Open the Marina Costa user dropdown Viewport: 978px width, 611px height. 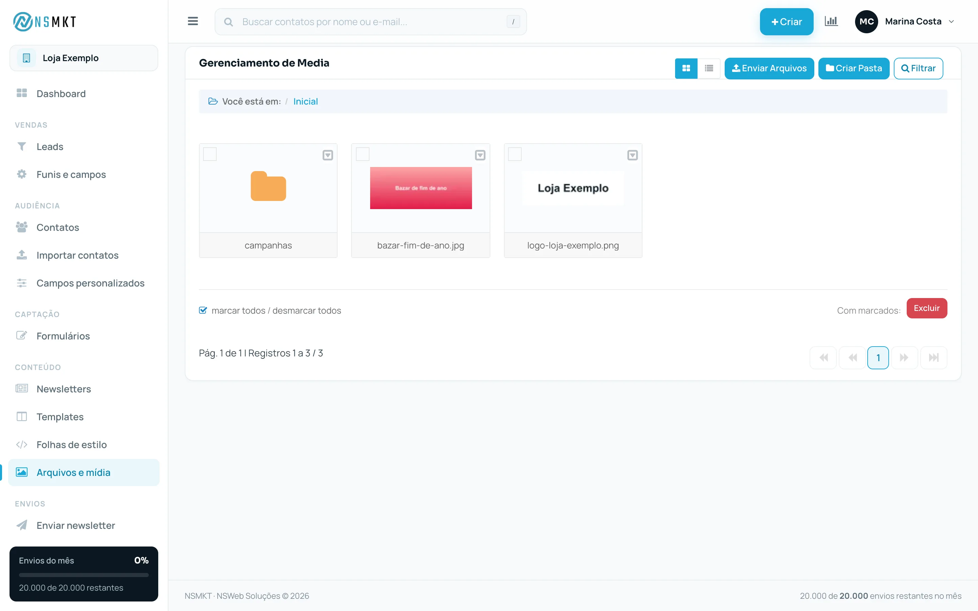click(905, 21)
